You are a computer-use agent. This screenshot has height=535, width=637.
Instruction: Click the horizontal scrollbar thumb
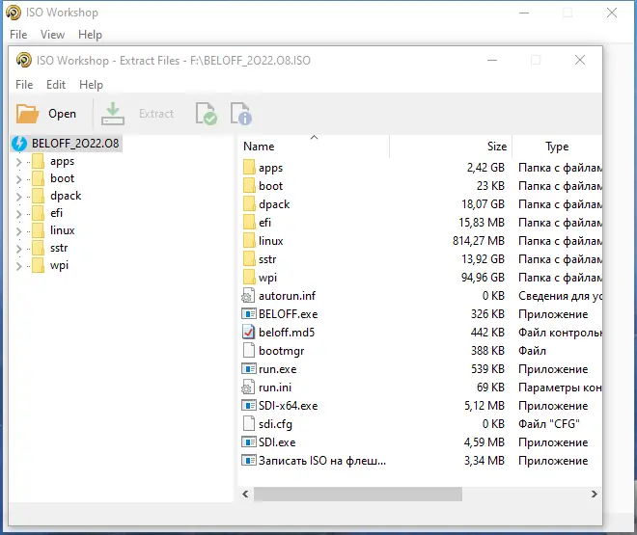(358, 495)
